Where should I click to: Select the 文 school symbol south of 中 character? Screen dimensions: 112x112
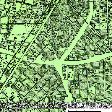(x=77, y=87)
